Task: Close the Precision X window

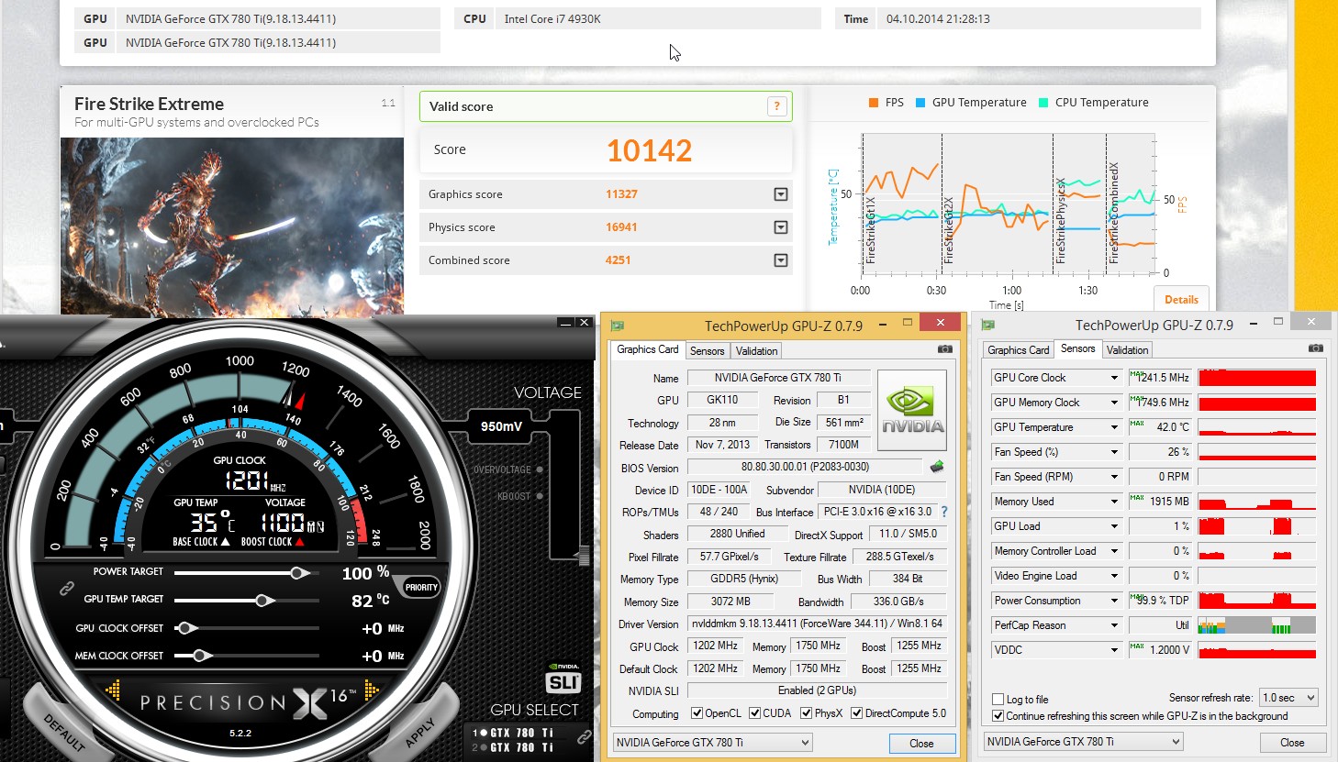Action: (x=585, y=322)
